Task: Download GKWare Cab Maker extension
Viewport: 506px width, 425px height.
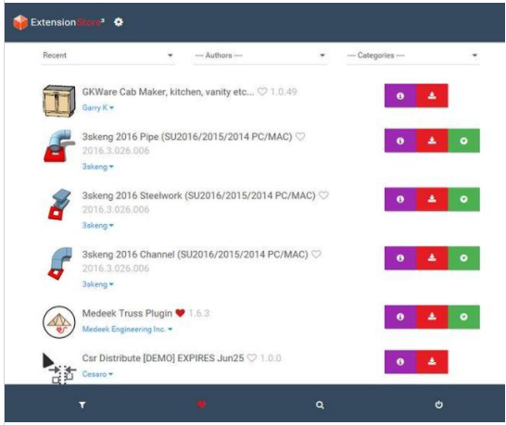Action: [x=432, y=95]
